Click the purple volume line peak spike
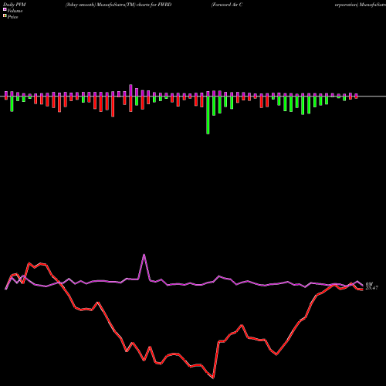The width and height of the screenshot is (386, 386). pos(144,255)
